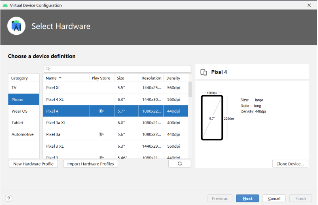Select the TV category

(x=23, y=88)
